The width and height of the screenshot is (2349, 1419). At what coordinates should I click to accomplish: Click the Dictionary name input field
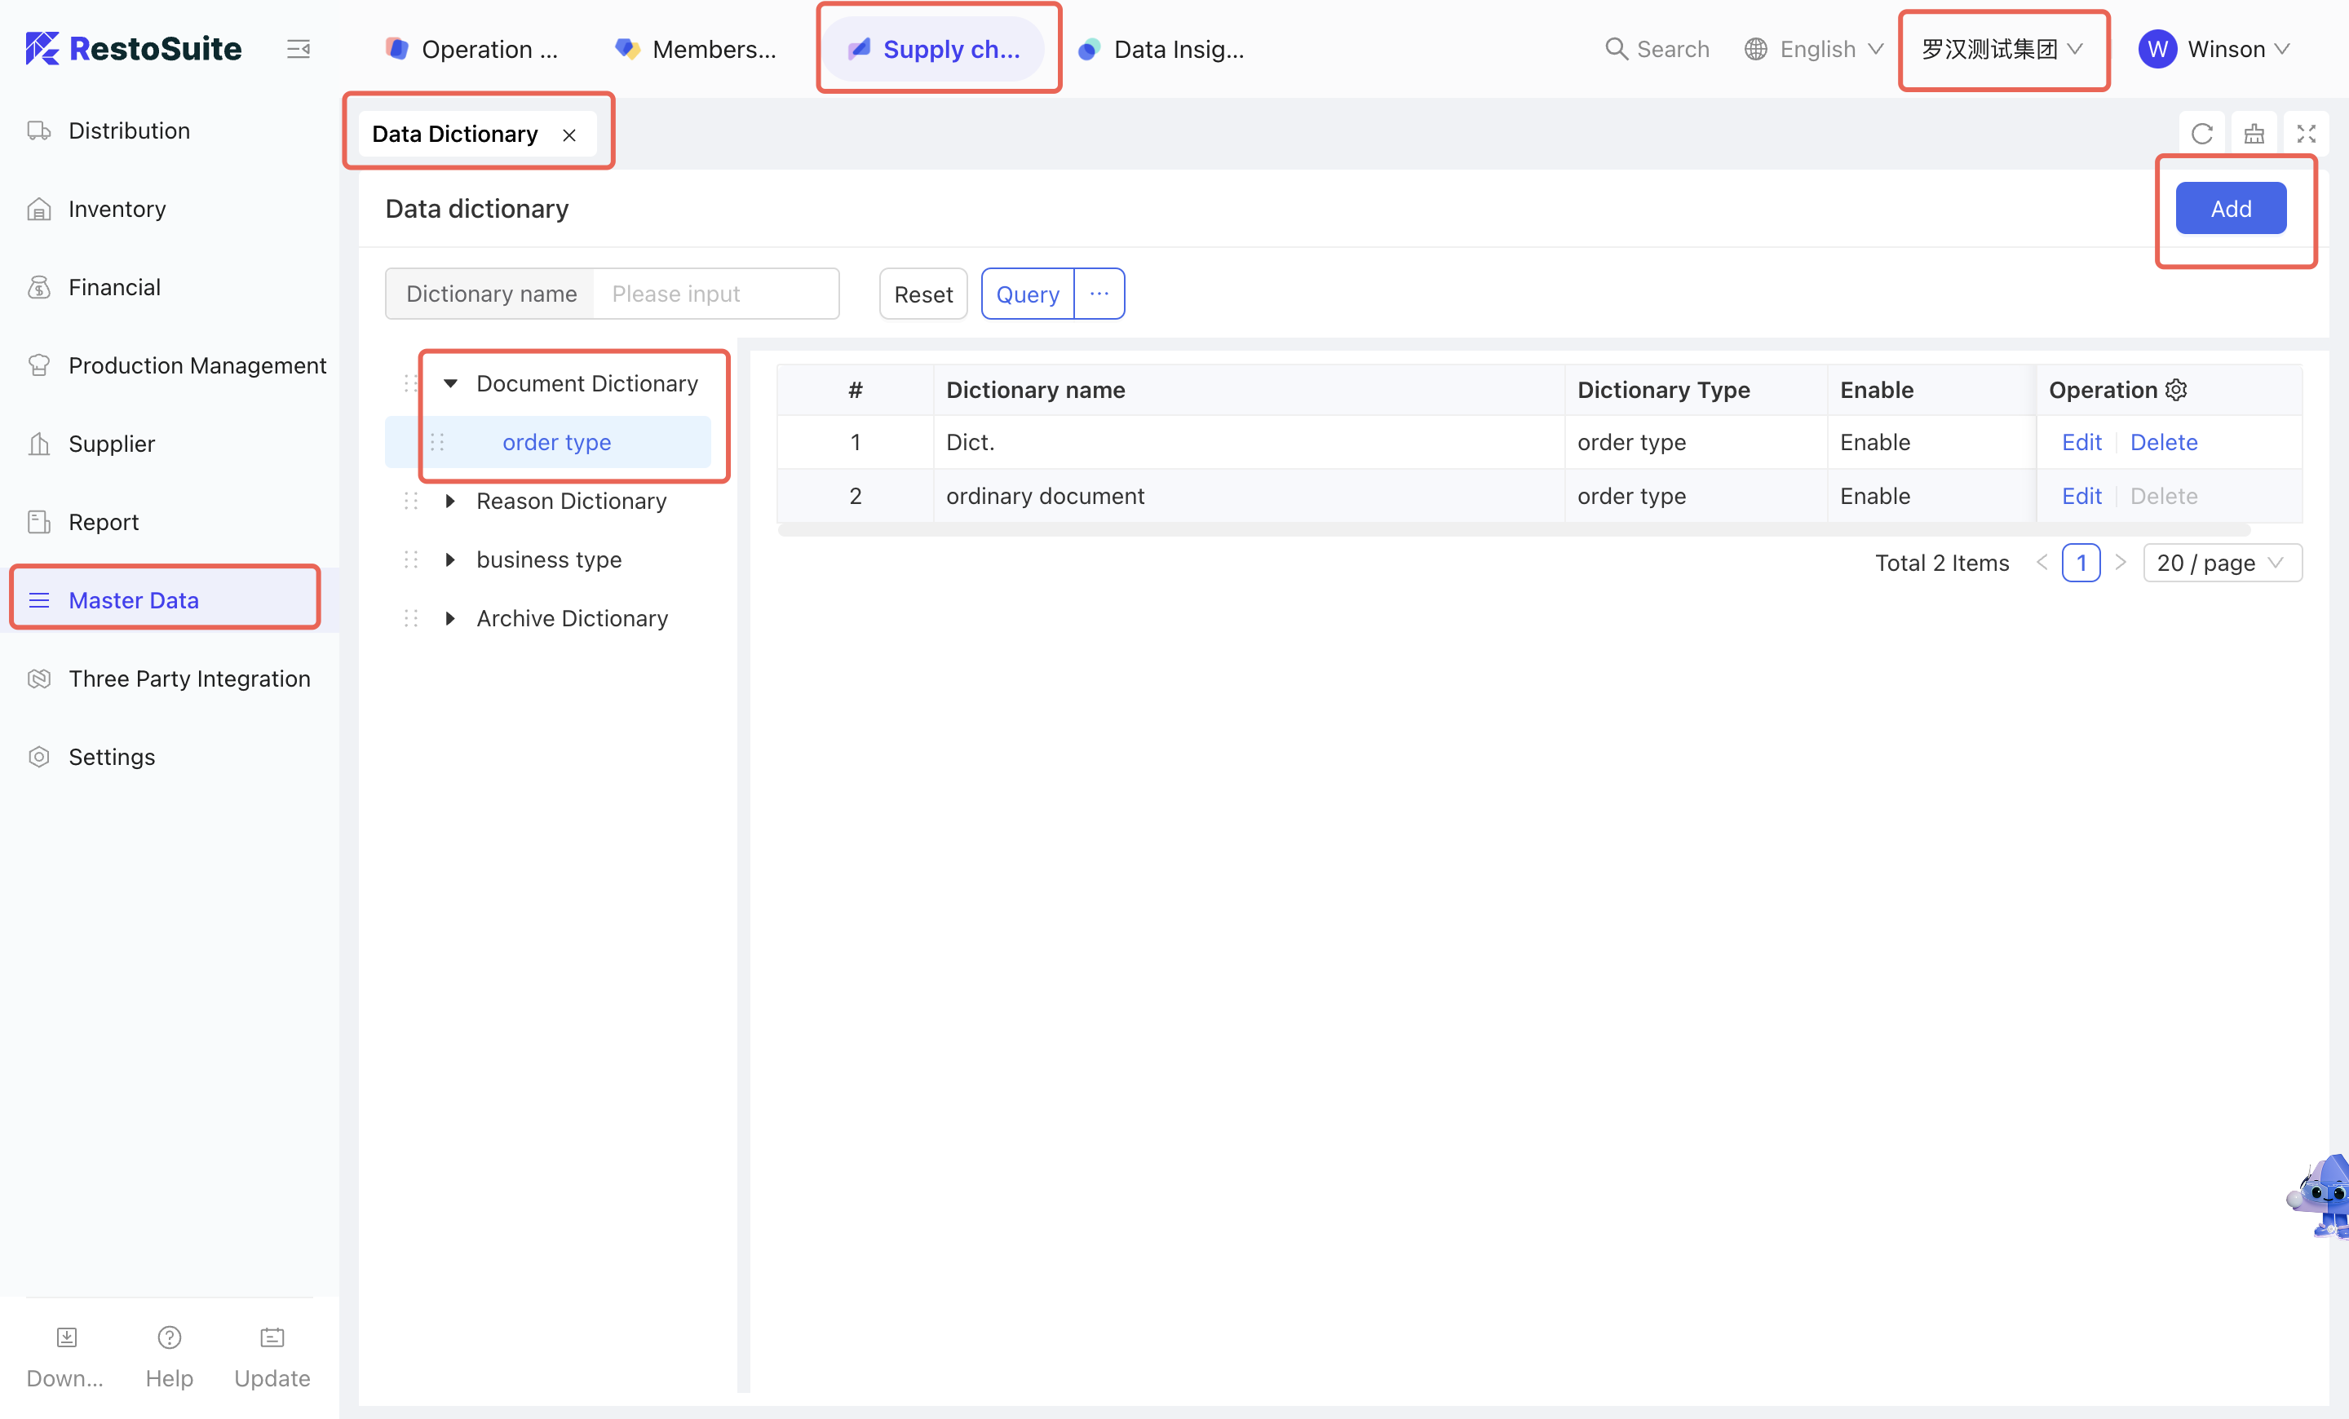(x=715, y=294)
